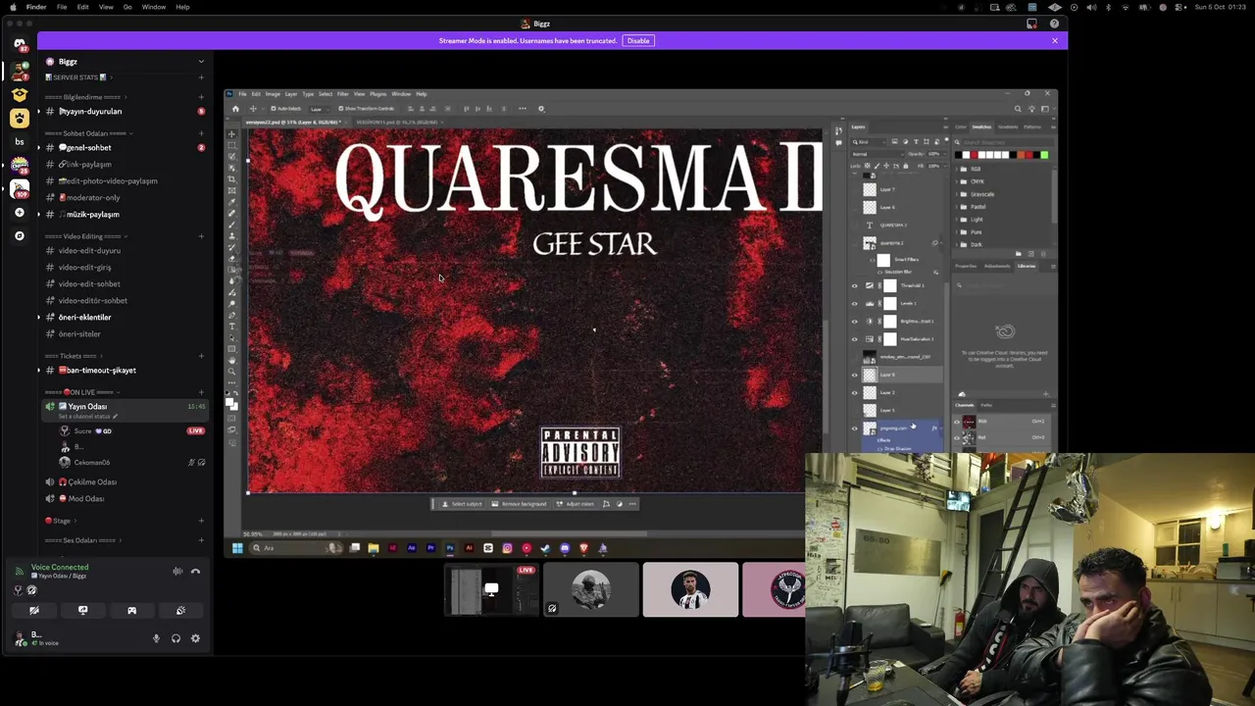Select the Juventus player avatar tile
The image size is (1255, 706).
[690, 589]
